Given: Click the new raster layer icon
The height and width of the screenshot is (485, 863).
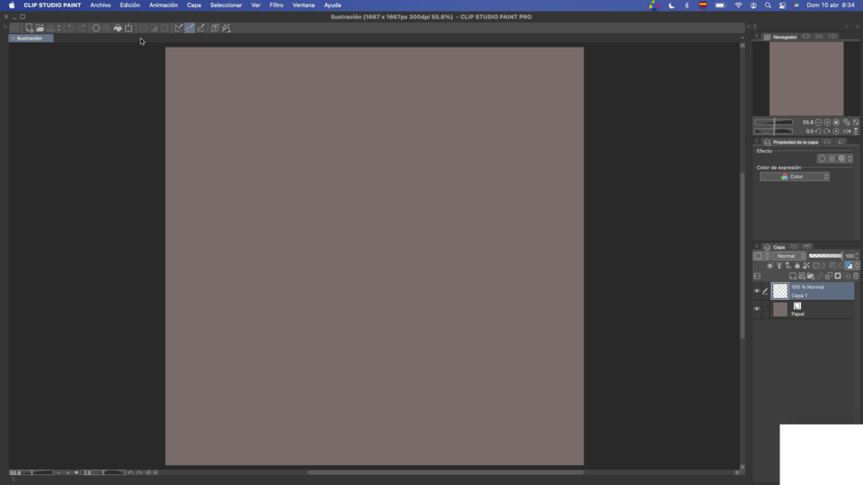Looking at the screenshot, I should 793,276.
